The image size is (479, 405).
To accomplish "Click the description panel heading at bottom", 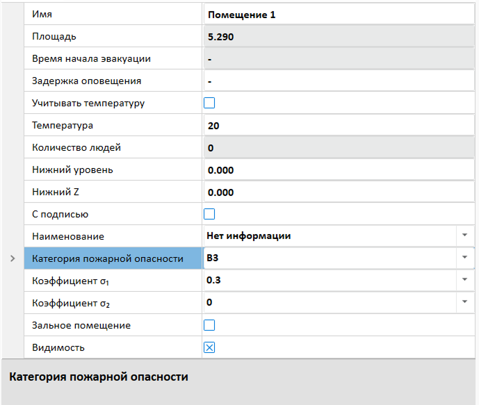I will click(x=99, y=377).
